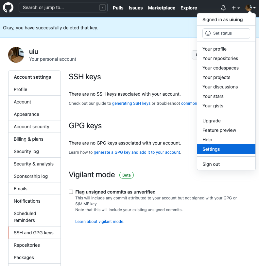The height and width of the screenshot is (266, 259).
Task: Click the successfully deleted key message
Action: coord(50,28)
